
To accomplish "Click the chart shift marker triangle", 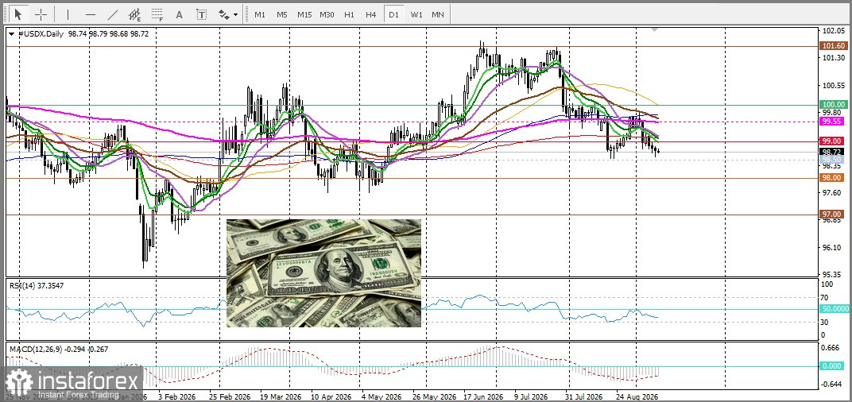I will (x=655, y=29).
